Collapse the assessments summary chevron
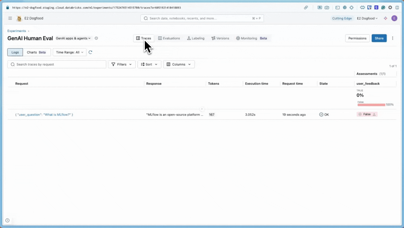404x228 pixels. coord(202,109)
